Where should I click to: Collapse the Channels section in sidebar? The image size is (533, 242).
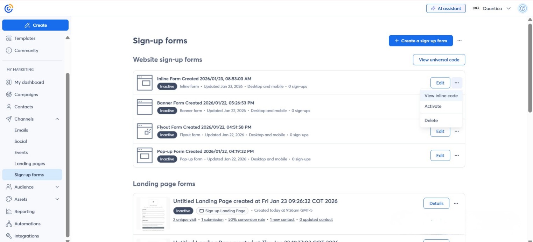point(57,119)
